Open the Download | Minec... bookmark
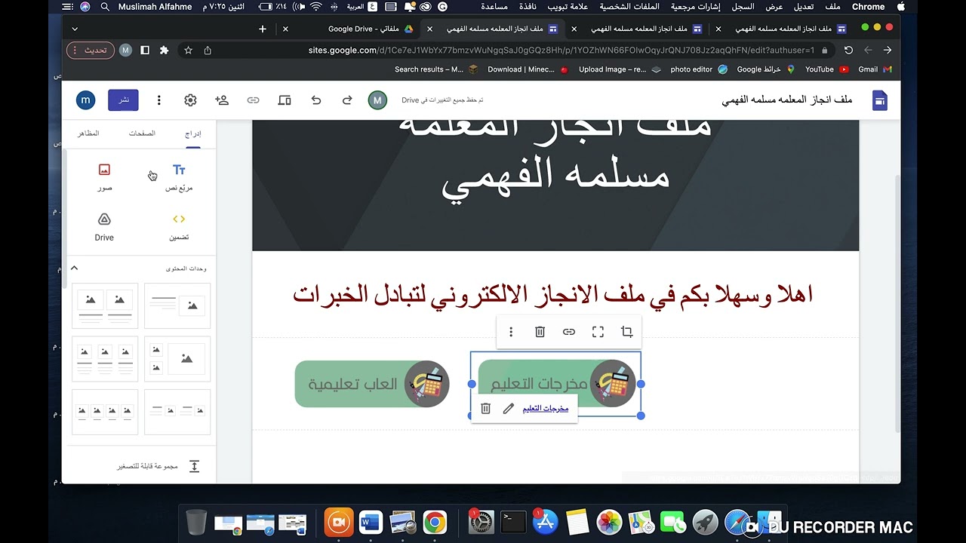The width and height of the screenshot is (966, 543). [x=528, y=69]
